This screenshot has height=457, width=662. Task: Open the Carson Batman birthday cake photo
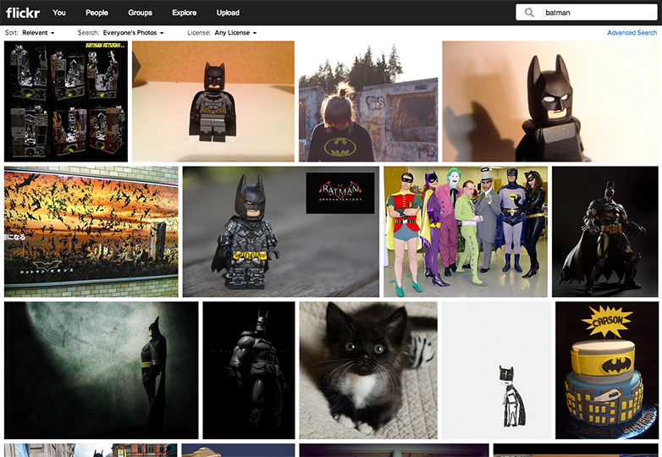607,370
